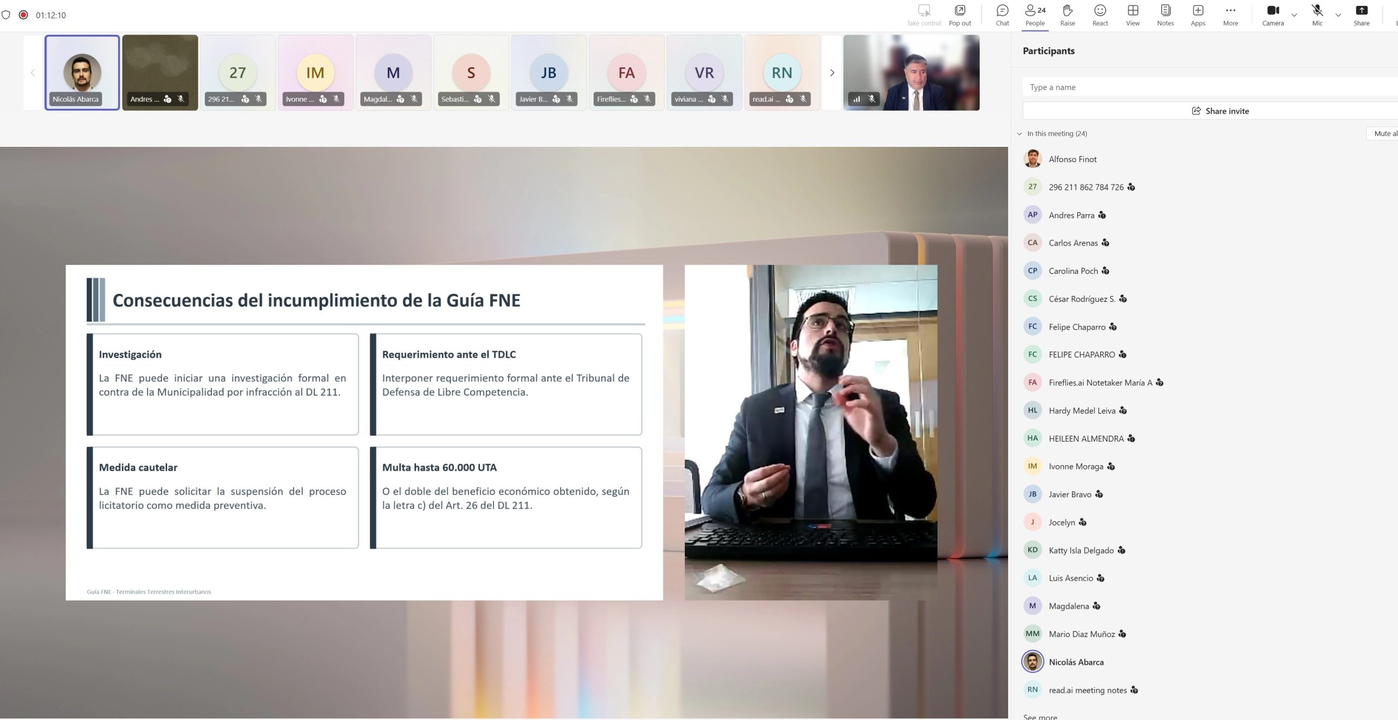The image size is (1398, 720).
Task: Open the Chat panel
Action: pyautogui.click(x=1002, y=15)
